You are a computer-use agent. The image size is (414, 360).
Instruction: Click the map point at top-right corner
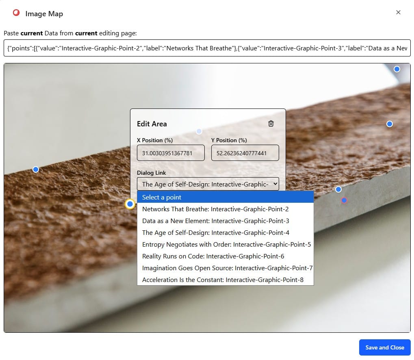397,69
